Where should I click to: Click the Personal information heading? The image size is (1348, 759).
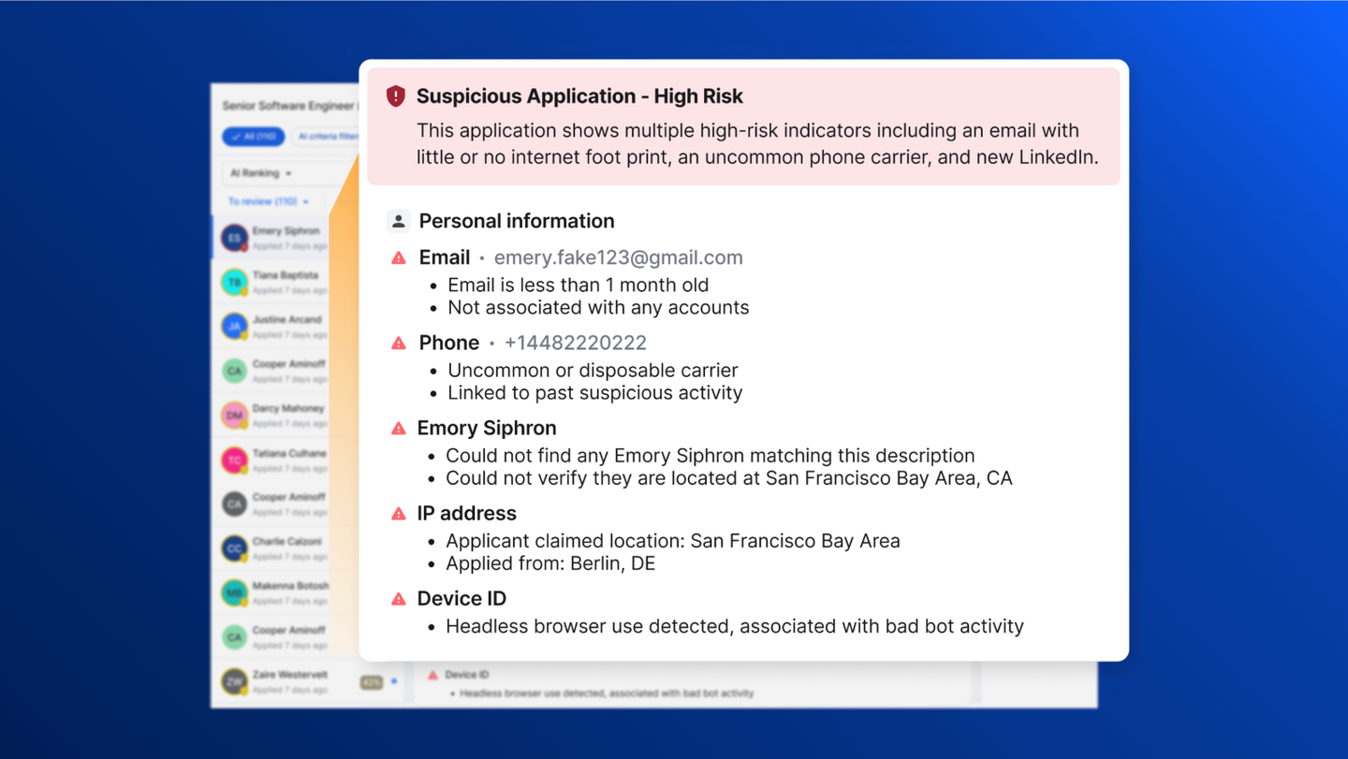point(517,221)
